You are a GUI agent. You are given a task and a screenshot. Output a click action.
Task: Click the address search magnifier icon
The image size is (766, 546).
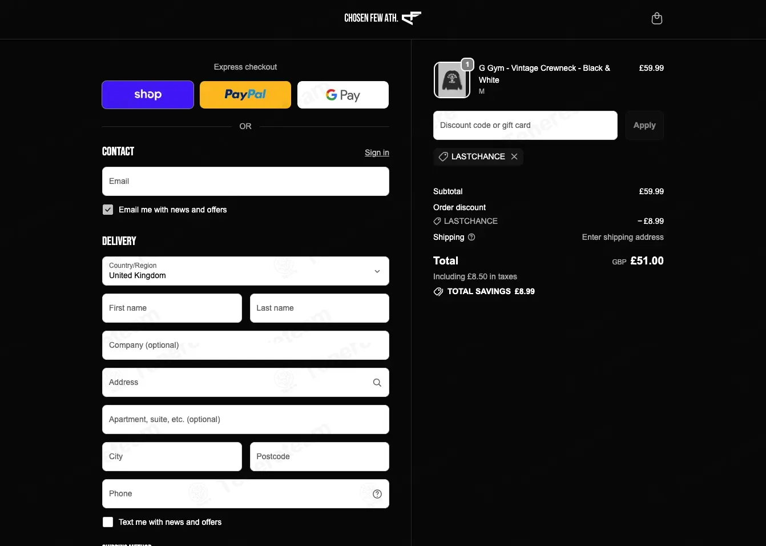(x=377, y=383)
